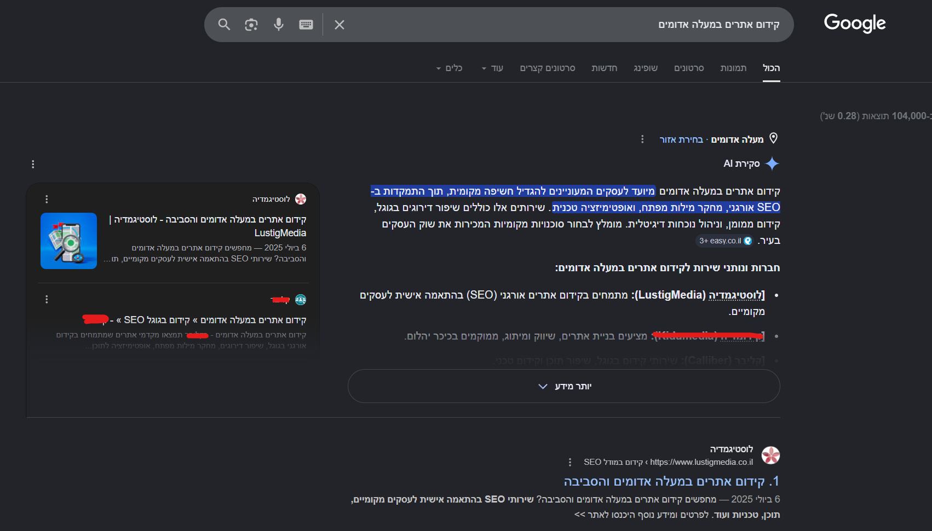Open the עוד dropdown
Screen dimensions: 932x531
(492, 68)
